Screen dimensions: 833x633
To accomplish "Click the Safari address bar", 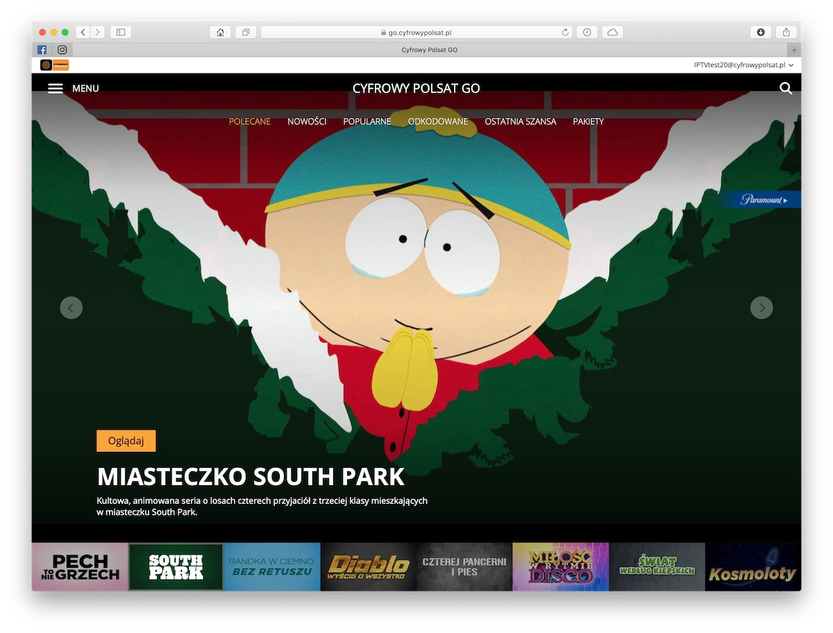I will (x=416, y=32).
